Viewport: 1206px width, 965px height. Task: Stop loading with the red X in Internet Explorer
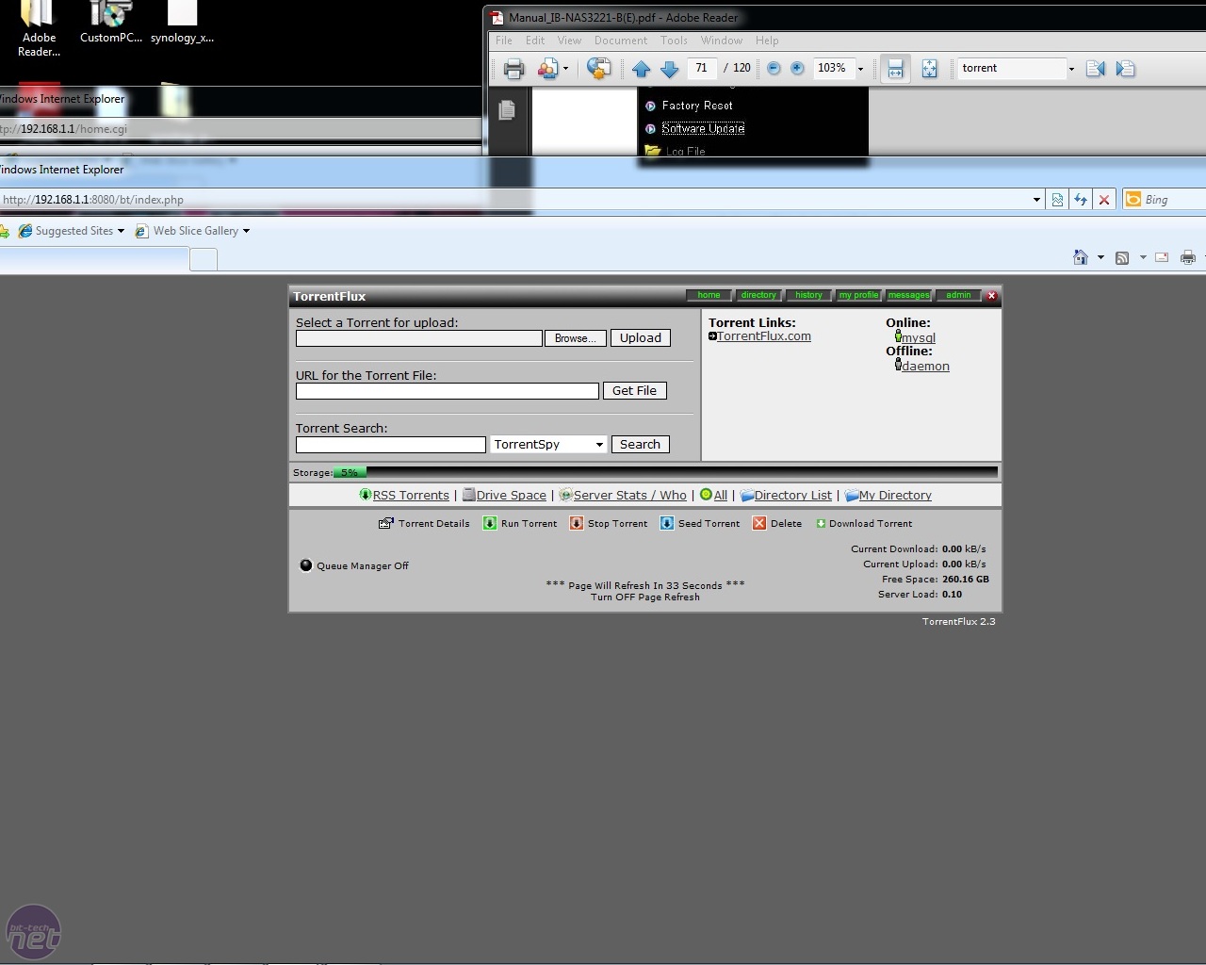point(1104,200)
